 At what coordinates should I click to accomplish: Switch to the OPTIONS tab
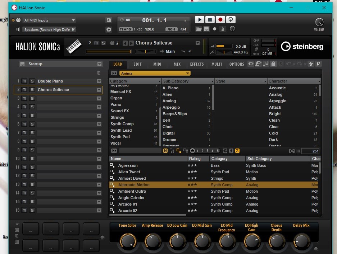(237, 64)
